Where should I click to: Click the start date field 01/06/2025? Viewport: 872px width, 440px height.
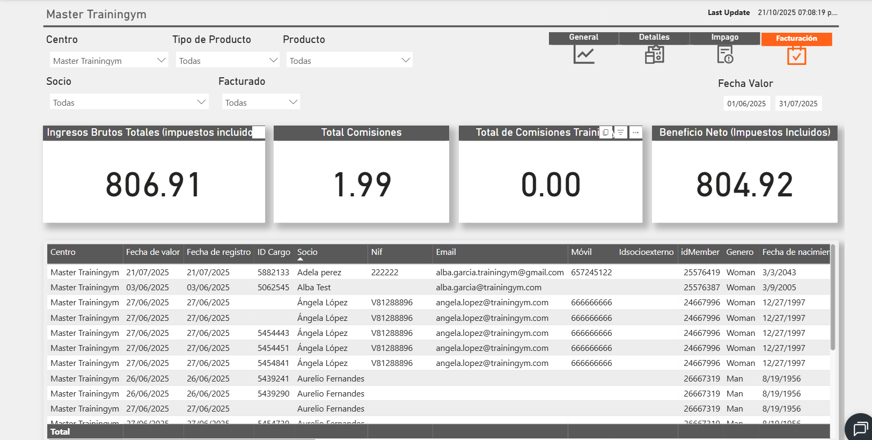pyautogui.click(x=746, y=104)
